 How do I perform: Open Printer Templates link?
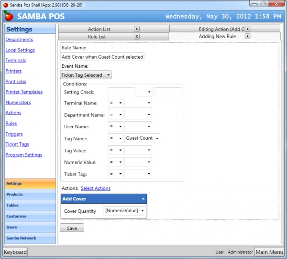tap(24, 92)
